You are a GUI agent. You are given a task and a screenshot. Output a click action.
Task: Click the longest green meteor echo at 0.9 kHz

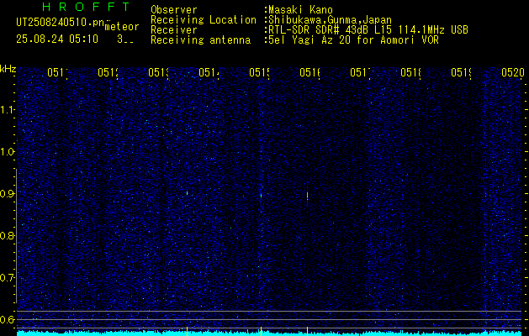(x=307, y=196)
